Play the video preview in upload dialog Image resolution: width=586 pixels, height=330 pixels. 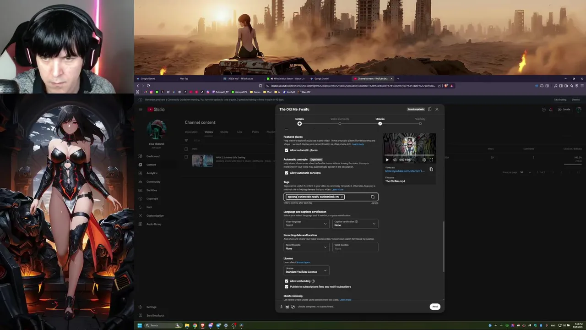387,160
